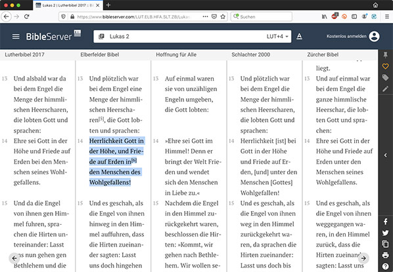The width and height of the screenshot is (393, 272).
Task: Click the copy text icon
Action: click(x=386, y=244)
